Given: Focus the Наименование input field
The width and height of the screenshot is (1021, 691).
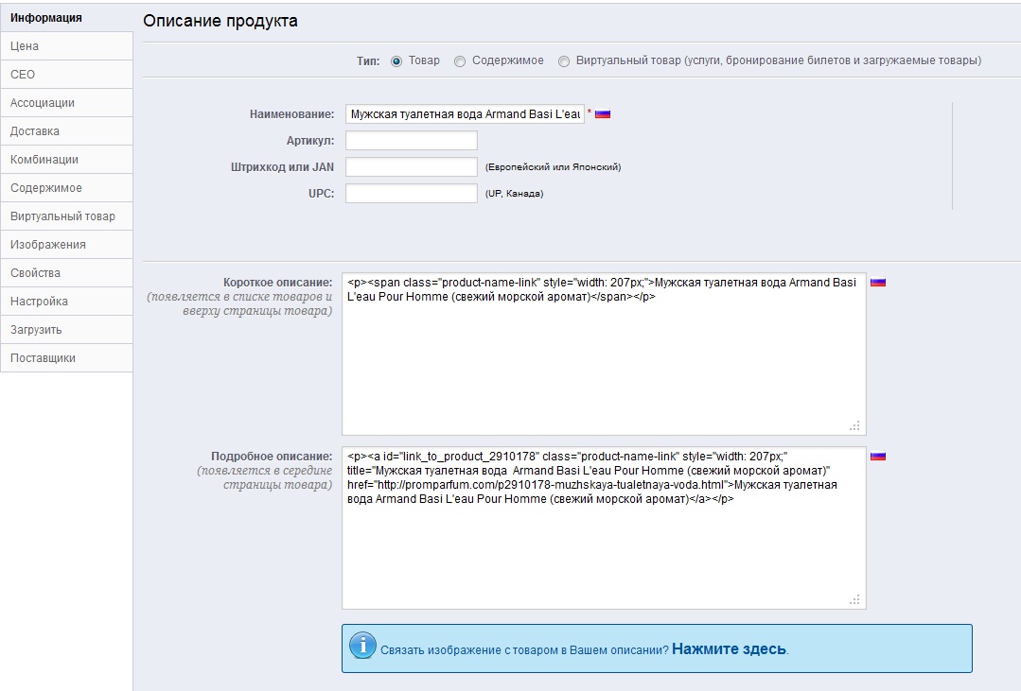Looking at the screenshot, I should pyautogui.click(x=465, y=113).
